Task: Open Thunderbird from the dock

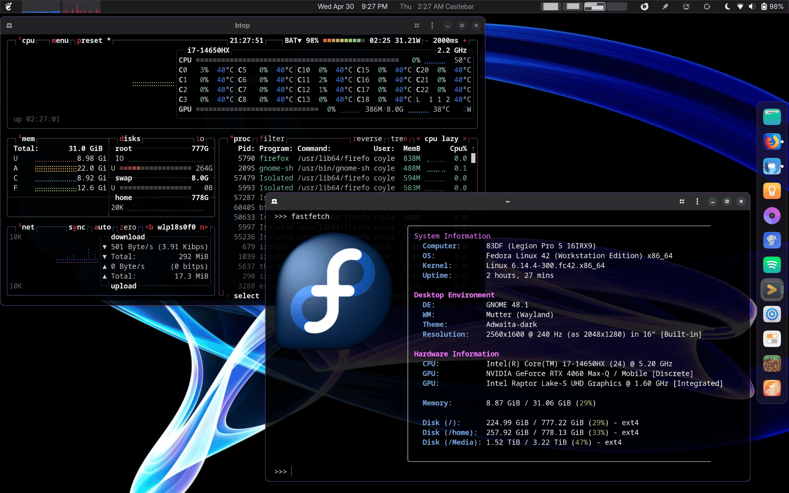Action: 772,166
